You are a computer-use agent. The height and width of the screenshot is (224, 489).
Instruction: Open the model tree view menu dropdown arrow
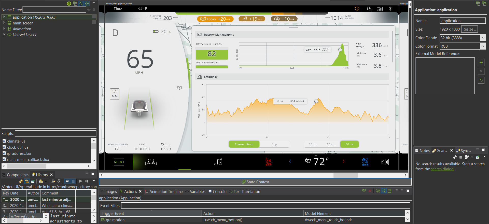[x=94, y=3]
